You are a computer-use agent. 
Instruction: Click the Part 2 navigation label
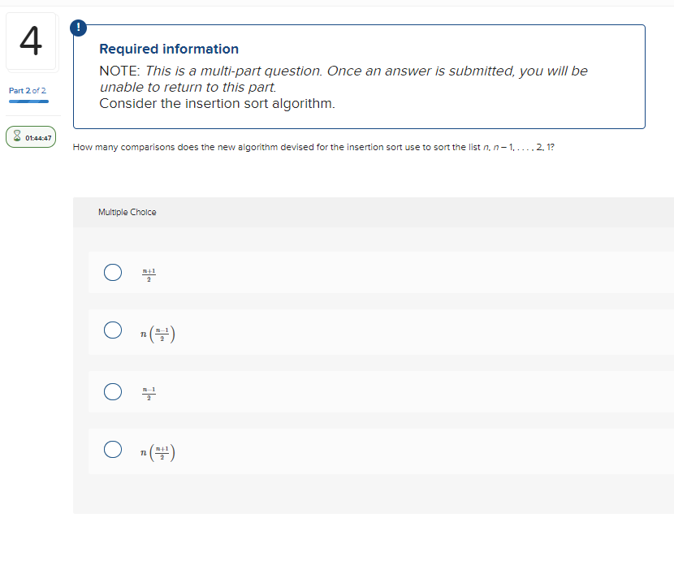pos(28,90)
